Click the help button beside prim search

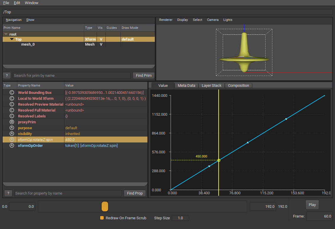(7, 75)
